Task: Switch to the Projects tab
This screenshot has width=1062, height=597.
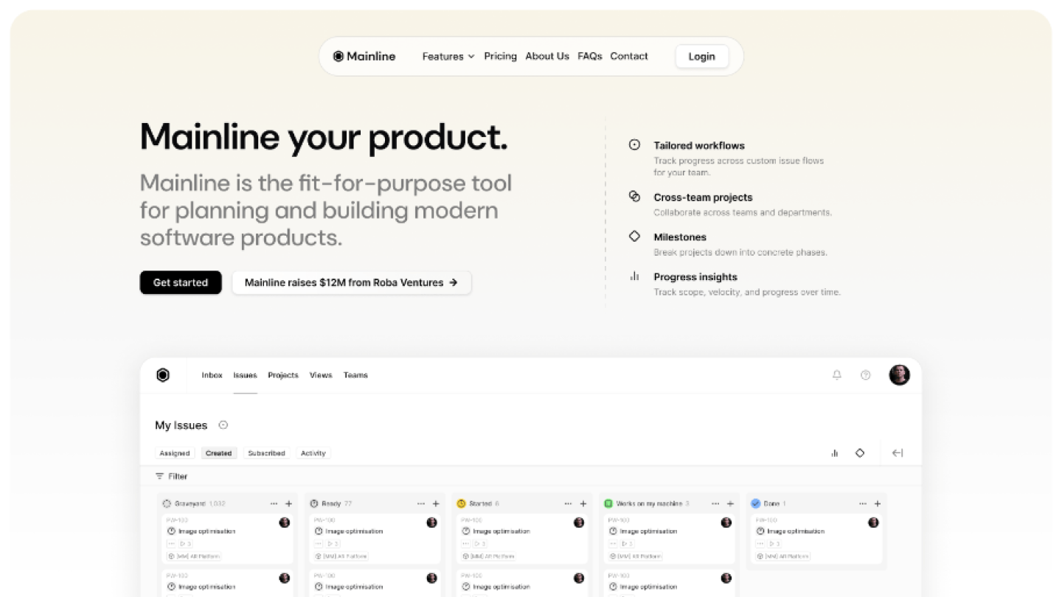Action: click(283, 375)
